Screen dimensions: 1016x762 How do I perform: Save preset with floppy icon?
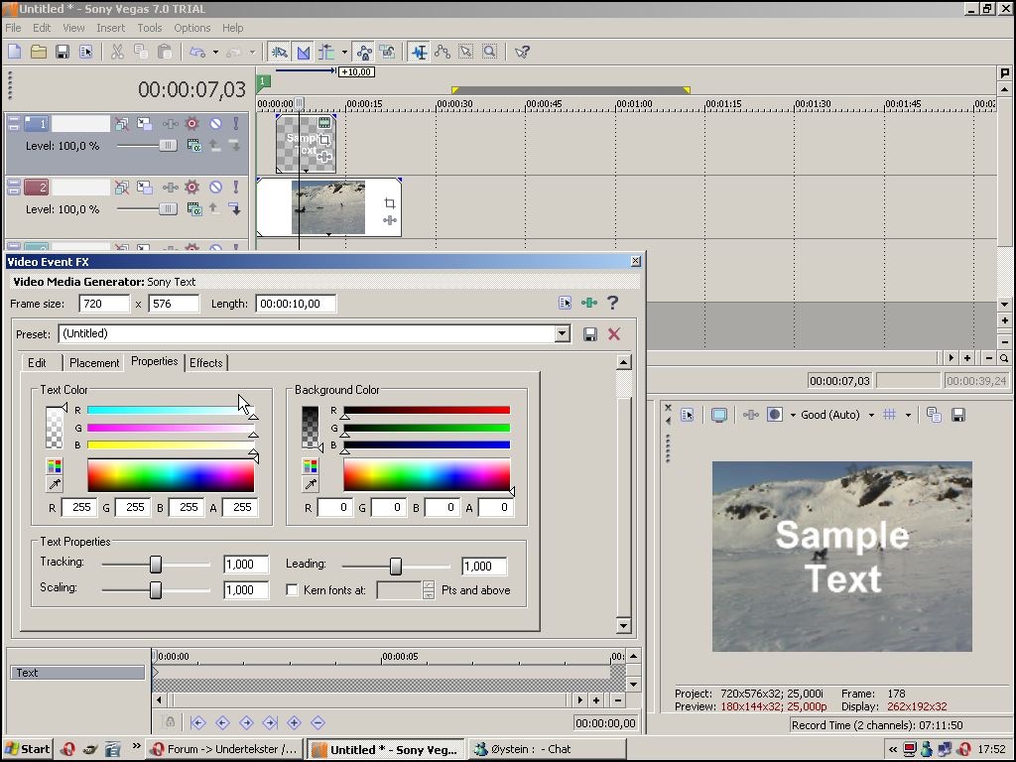tap(589, 334)
